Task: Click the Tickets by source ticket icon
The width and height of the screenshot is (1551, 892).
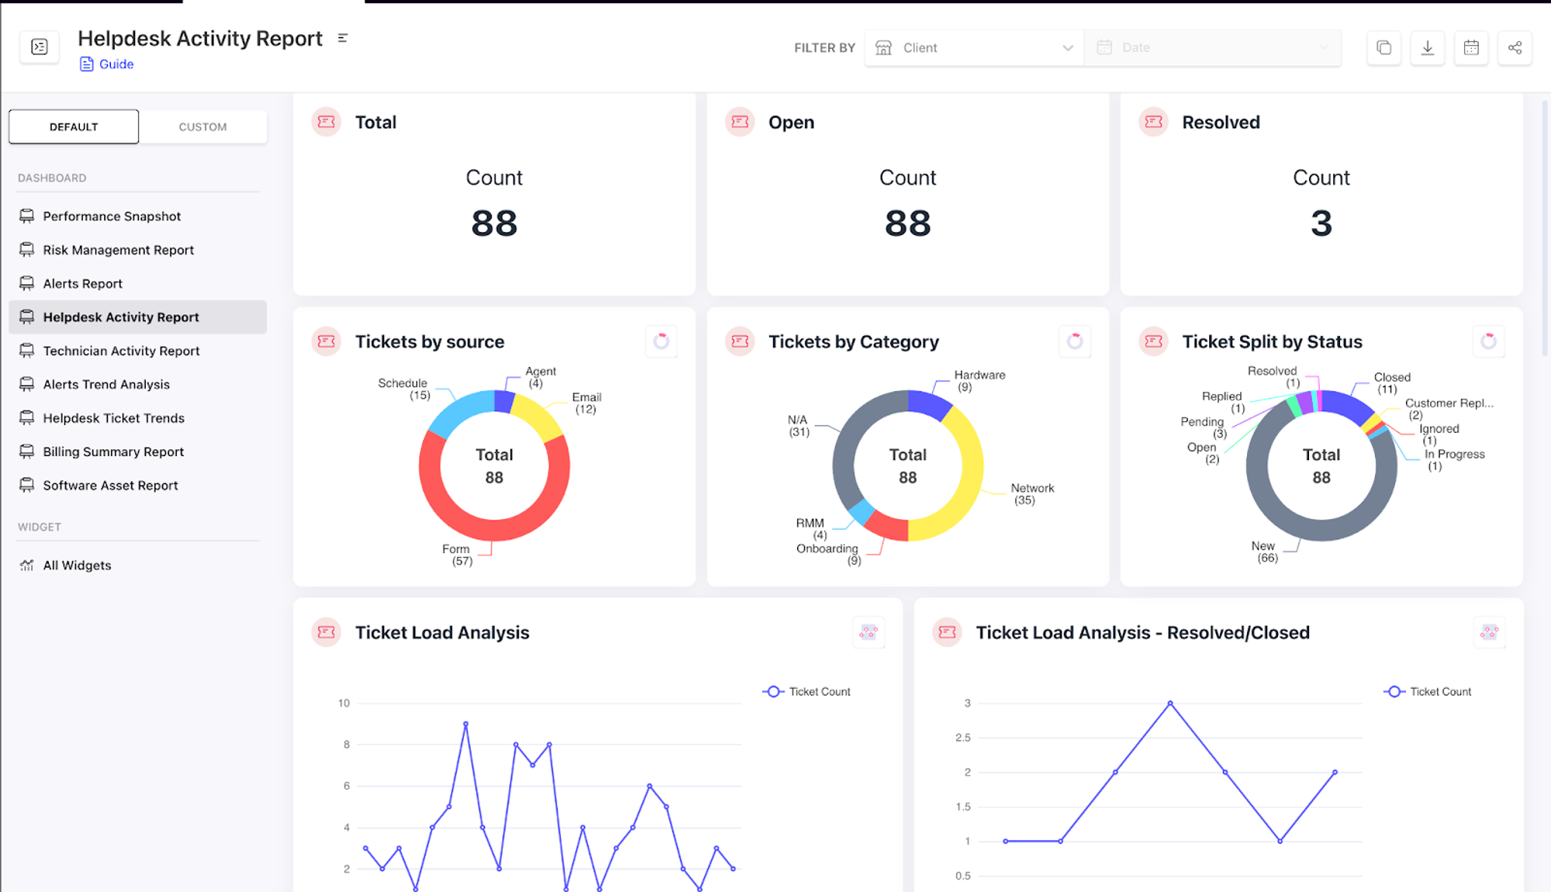Action: tap(326, 341)
